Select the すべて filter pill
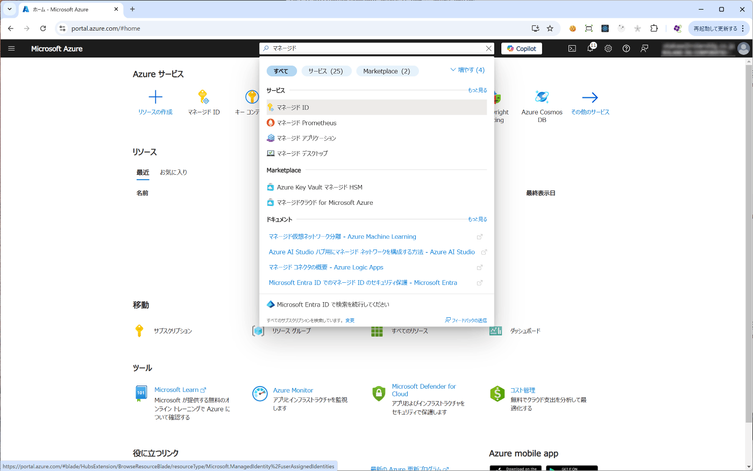 click(281, 71)
